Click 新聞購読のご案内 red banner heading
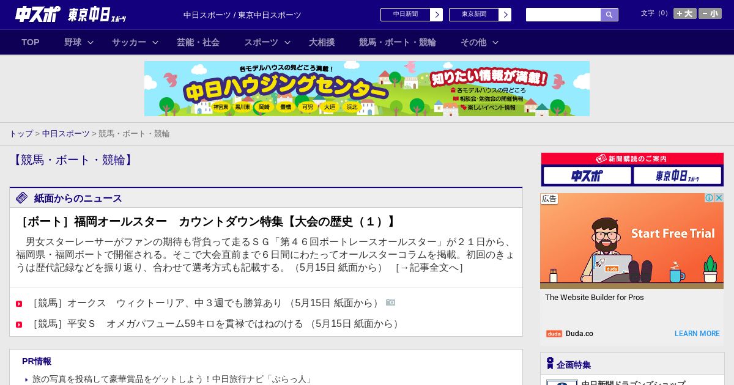This screenshot has height=385, width=734. (x=632, y=158)
